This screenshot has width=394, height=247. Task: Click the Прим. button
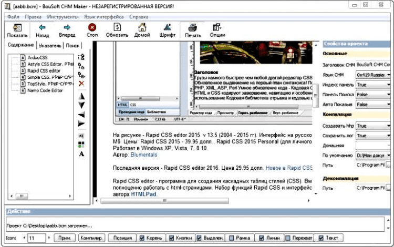tap(65, 238)
